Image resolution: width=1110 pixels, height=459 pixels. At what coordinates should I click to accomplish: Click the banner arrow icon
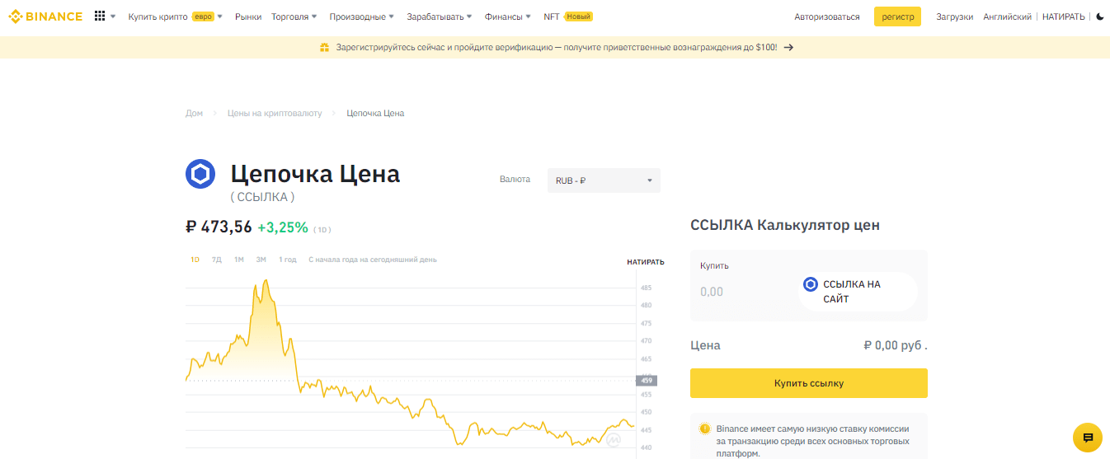(788, 48)
